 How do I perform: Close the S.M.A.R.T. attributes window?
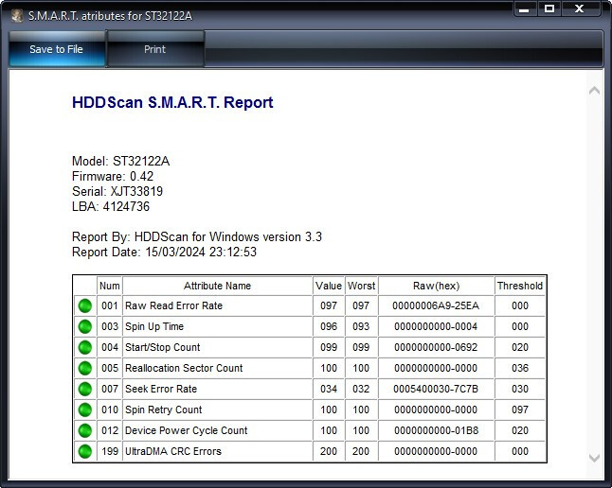click(580, 9)
